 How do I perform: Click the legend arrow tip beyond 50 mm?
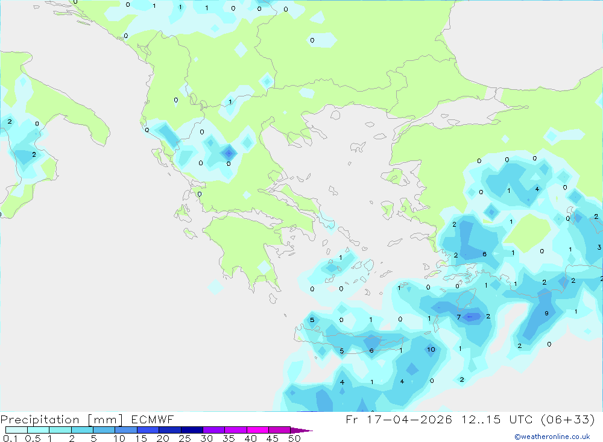click(302, 431)
